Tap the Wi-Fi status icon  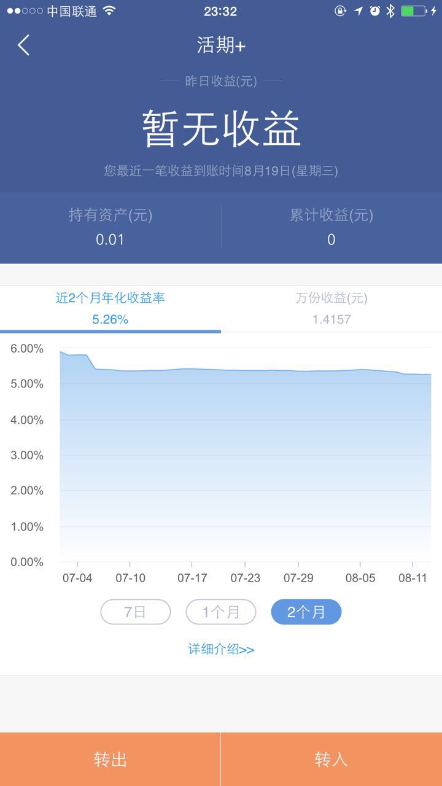(109, 11)
